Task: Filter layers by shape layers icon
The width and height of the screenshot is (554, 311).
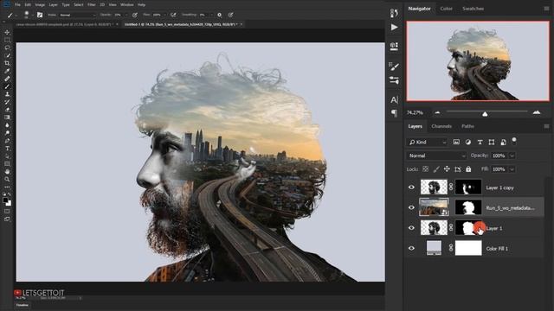Action: (492, 142)
